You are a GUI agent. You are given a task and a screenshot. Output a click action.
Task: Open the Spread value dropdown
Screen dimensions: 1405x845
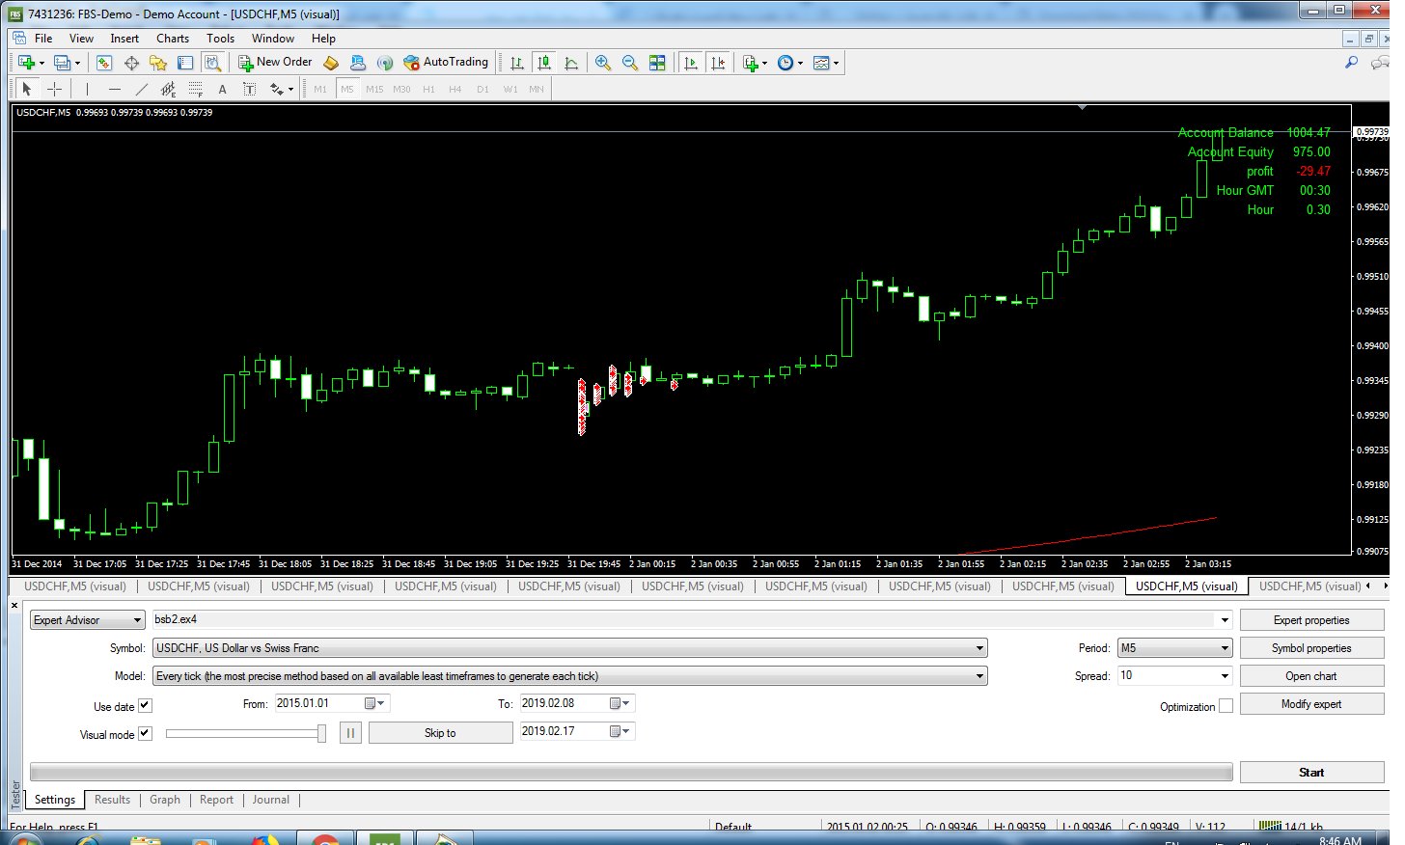coord(1225,676)
